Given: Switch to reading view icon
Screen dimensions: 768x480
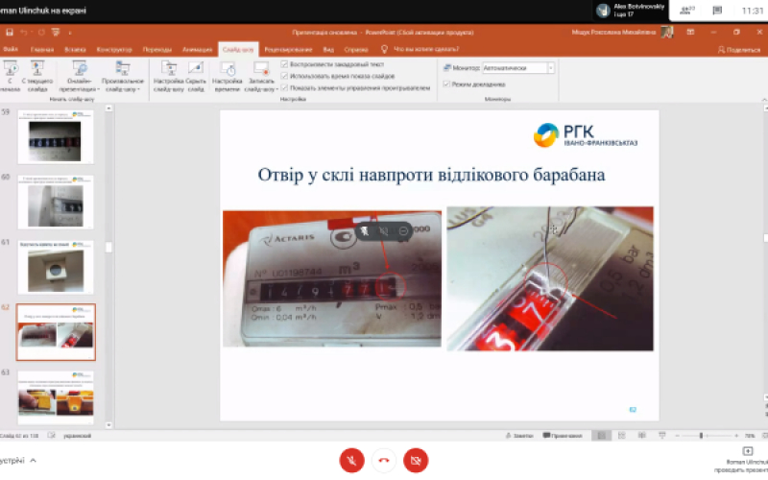Looking at the screenshot, I should point(641,436).
